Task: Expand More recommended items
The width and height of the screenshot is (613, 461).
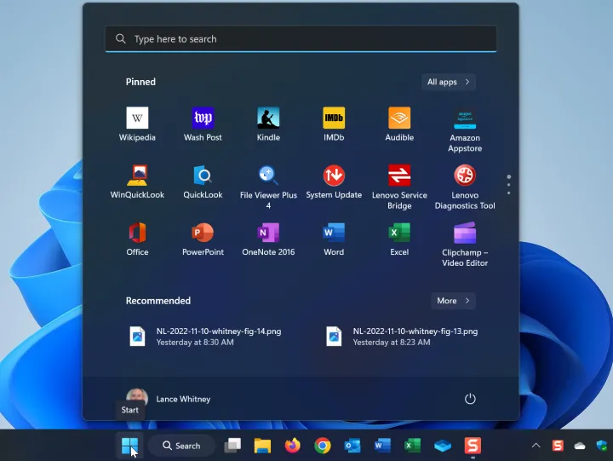Action: (452, 301)
